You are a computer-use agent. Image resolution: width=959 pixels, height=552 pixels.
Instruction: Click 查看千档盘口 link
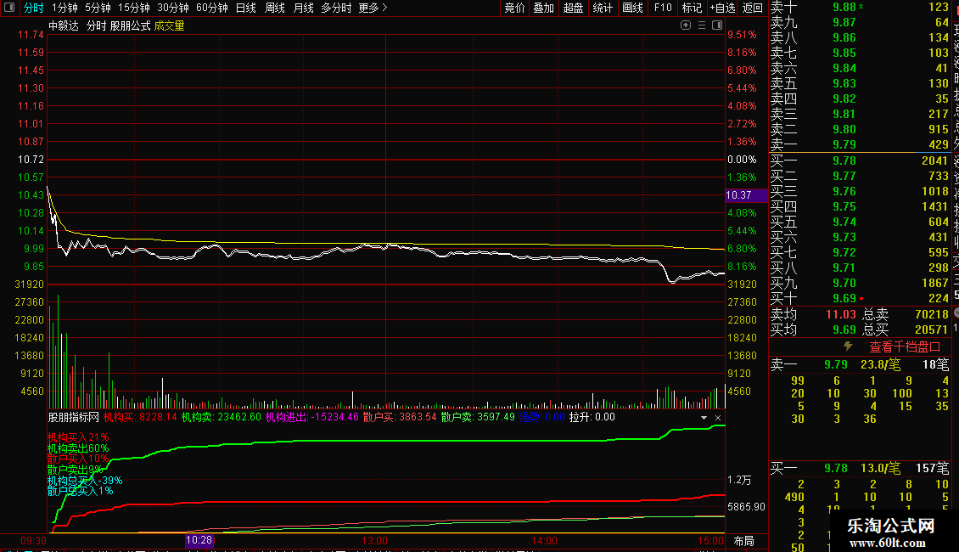click(x=905, y=346)
